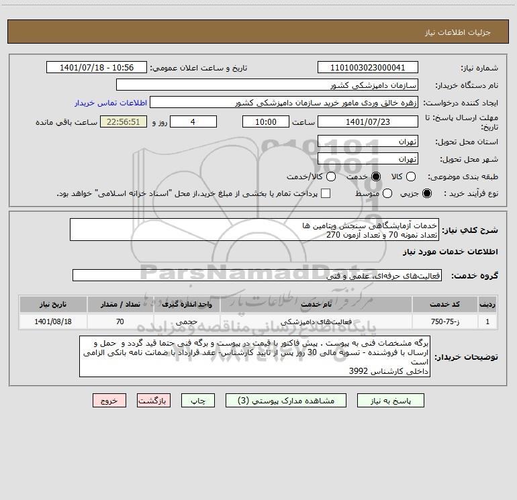This screenshot has width=517, height=500.
Task: Click the گروه خدمت label
Action: tap(475, 276)
